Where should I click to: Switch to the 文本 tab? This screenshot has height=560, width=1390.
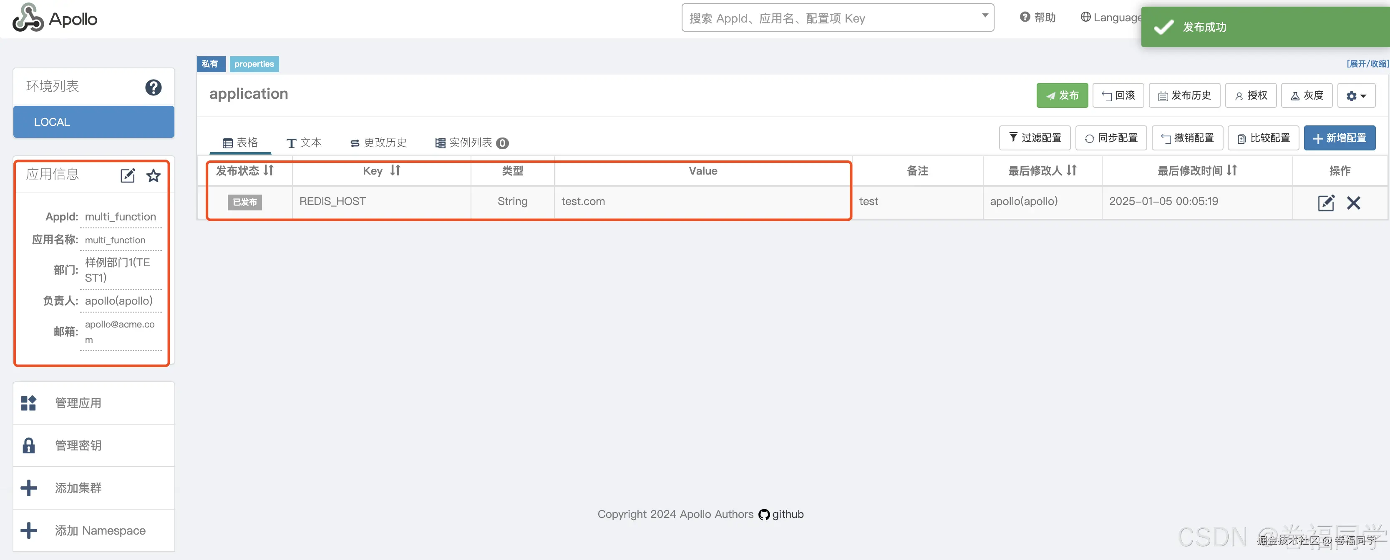(x=304, y=143)
